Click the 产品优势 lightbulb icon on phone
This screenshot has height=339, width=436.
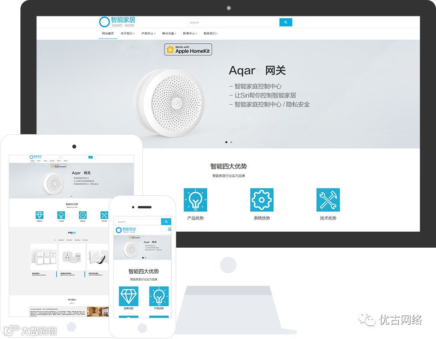(159, 296)
